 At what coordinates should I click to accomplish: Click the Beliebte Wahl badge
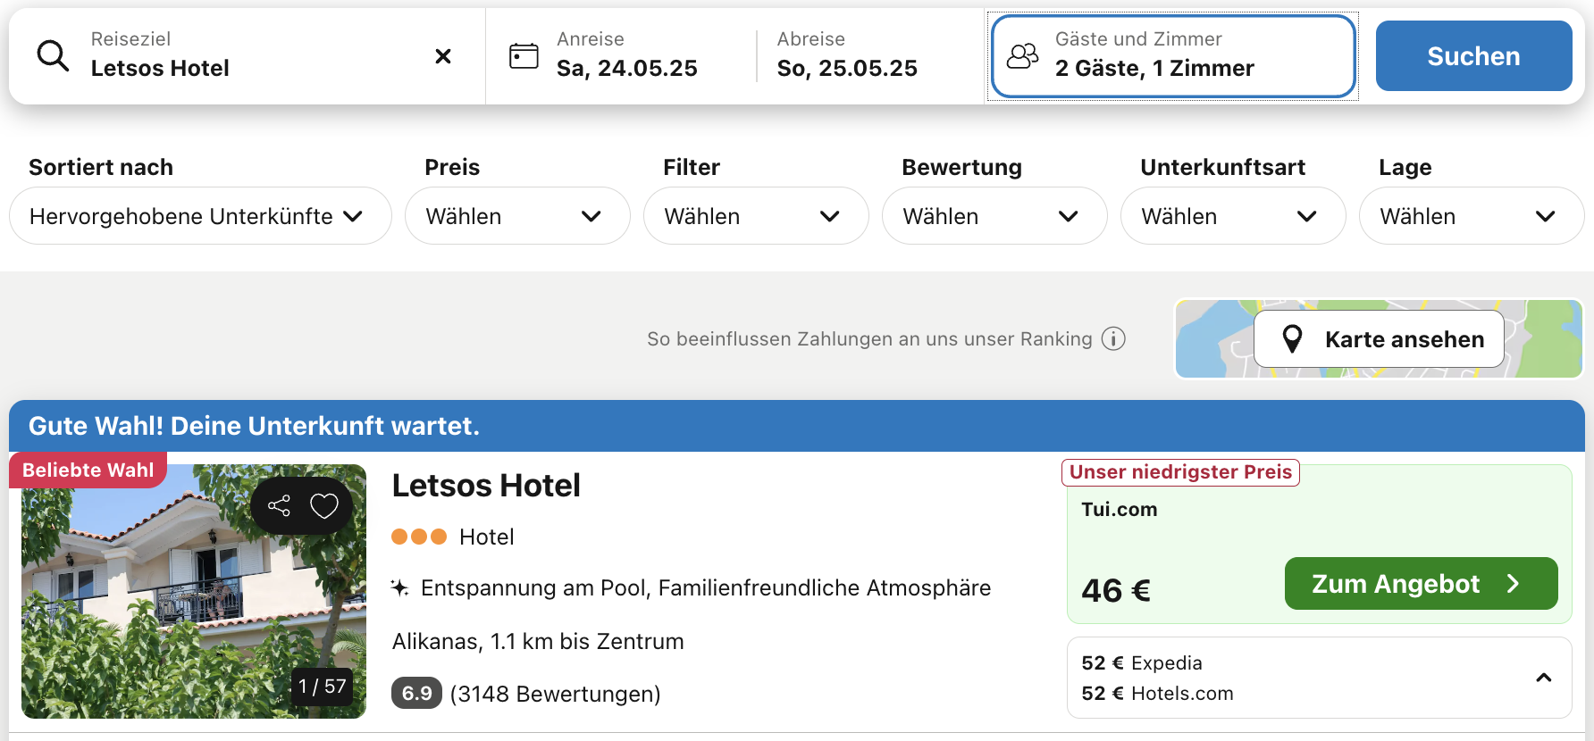[x=88, y=470]
